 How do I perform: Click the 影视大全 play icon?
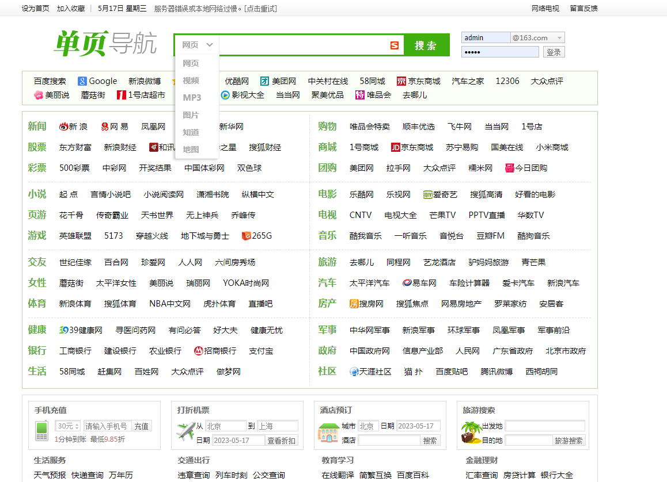pyautogui.click(x=225, y=95)
